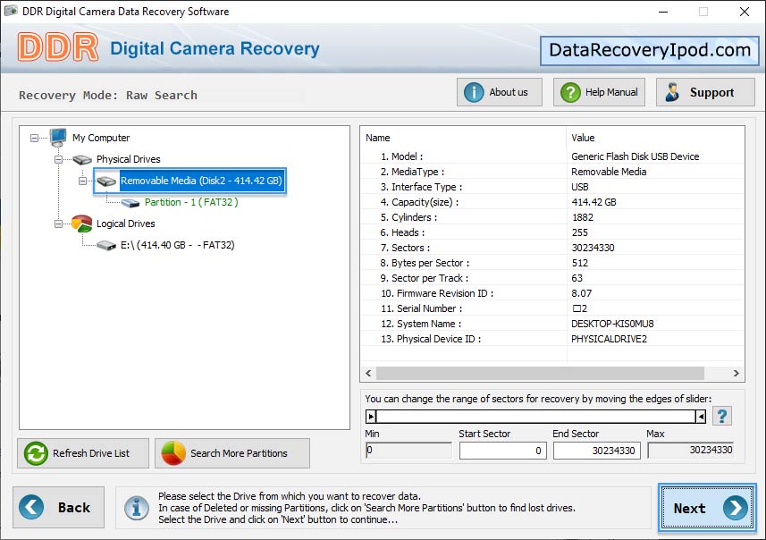The width and height of the screenshot is (766, 540).
Task: Click the '3. Interface Type :' row
Action: (552, 187)
